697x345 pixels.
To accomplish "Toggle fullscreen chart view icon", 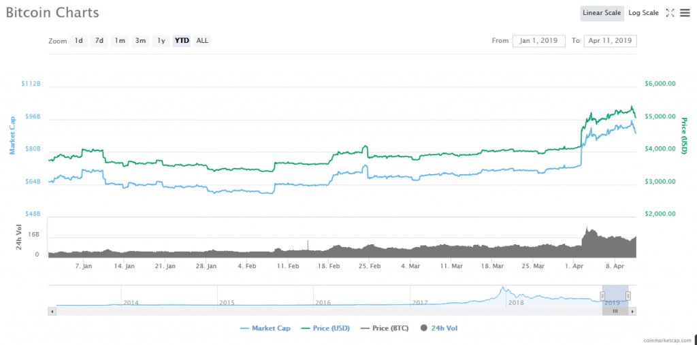I will point(670,13).
